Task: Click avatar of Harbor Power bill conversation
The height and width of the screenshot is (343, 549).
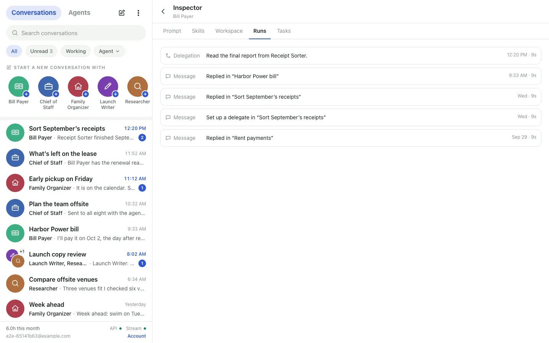Action: [x=15, y=233]
